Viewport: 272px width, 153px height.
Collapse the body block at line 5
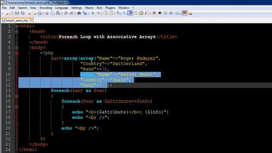click(x=17, y=48)
